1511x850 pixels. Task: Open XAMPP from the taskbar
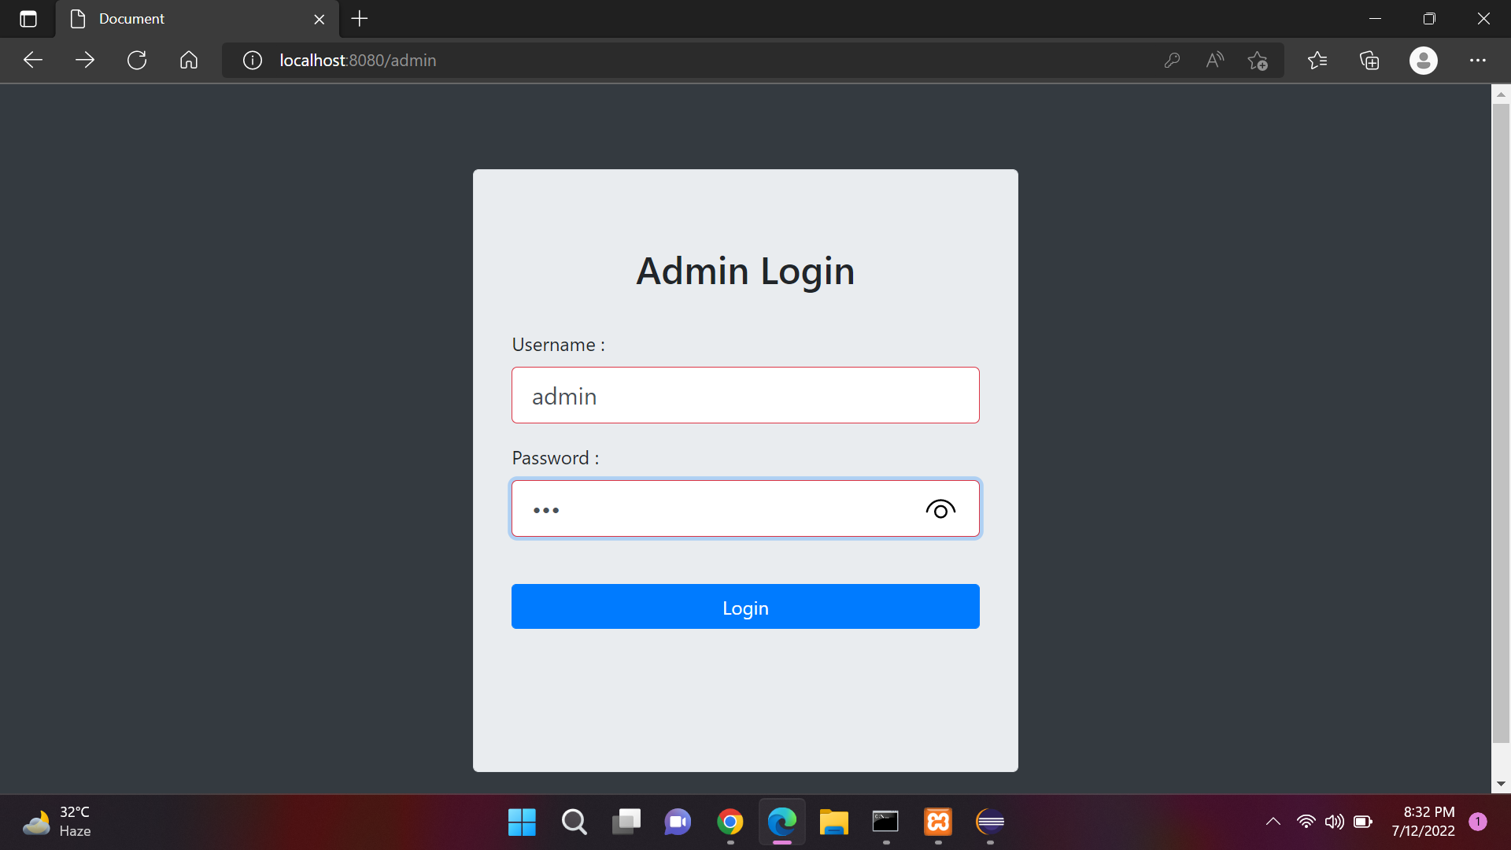click(x=937, y=822)
